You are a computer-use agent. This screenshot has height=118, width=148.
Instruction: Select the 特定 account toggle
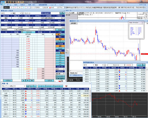pyautogui.click(x=62, y=35)
